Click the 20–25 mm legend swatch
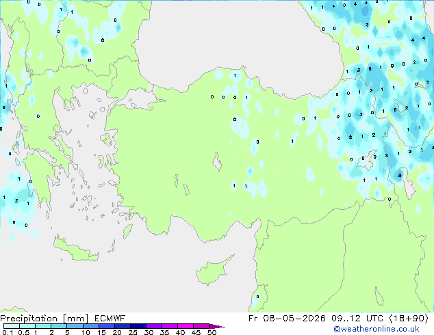434x335 pixels. [x=122, y=326]
